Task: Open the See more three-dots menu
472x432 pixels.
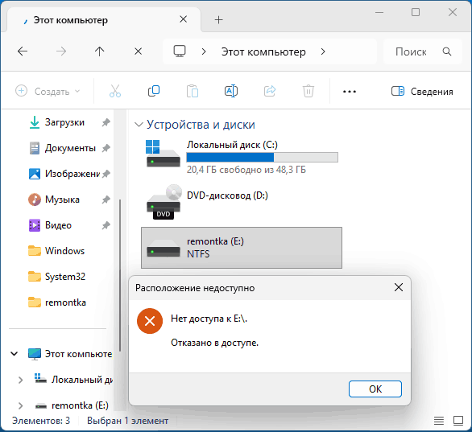Action: click(x=350, y=92)
